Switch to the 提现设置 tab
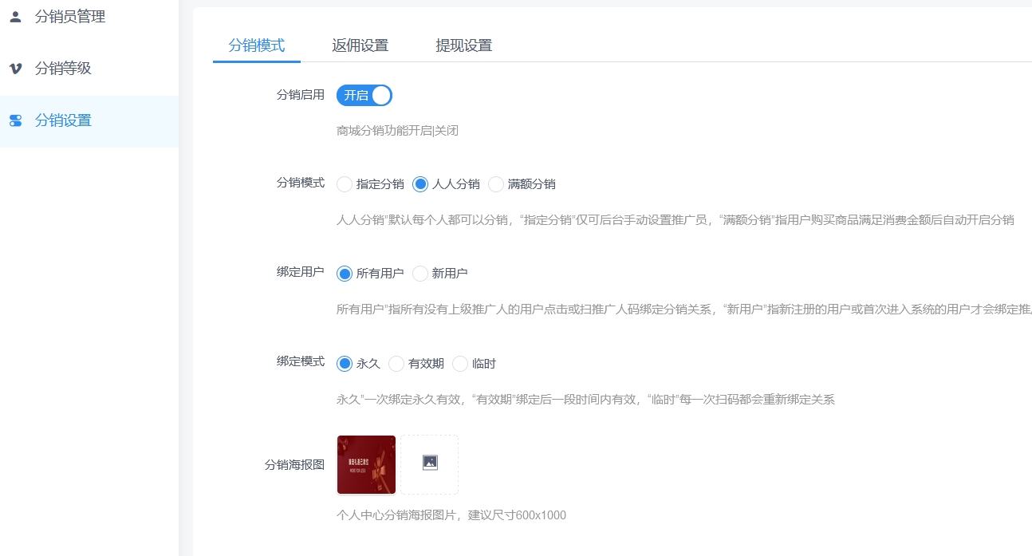1032x556 pixels. pos(464,45)
